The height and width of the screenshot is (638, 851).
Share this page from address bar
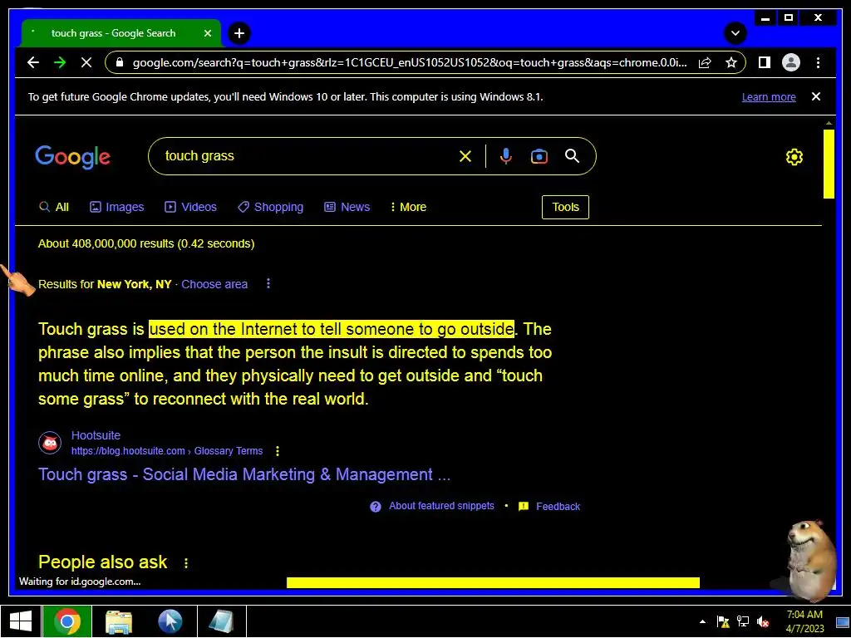pos(705,62)
